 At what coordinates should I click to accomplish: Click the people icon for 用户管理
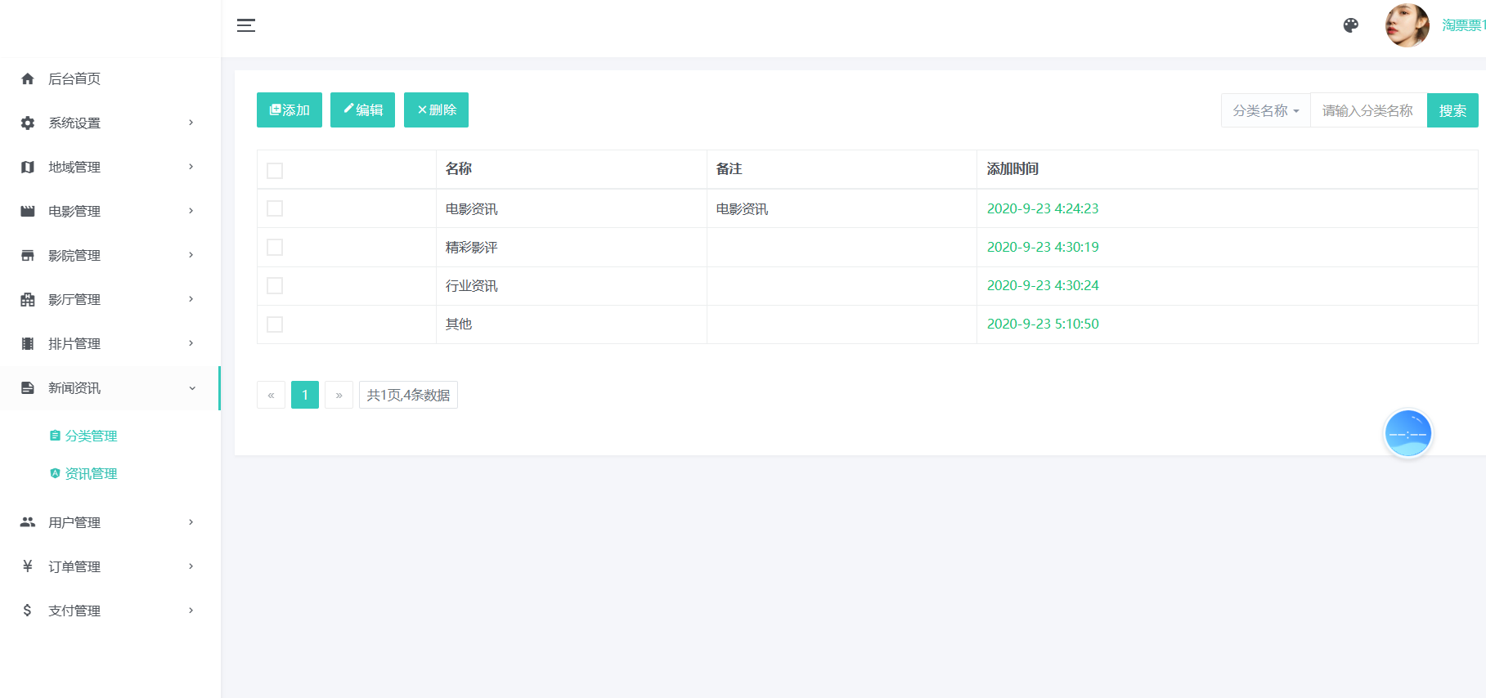(x=28, y=522)
